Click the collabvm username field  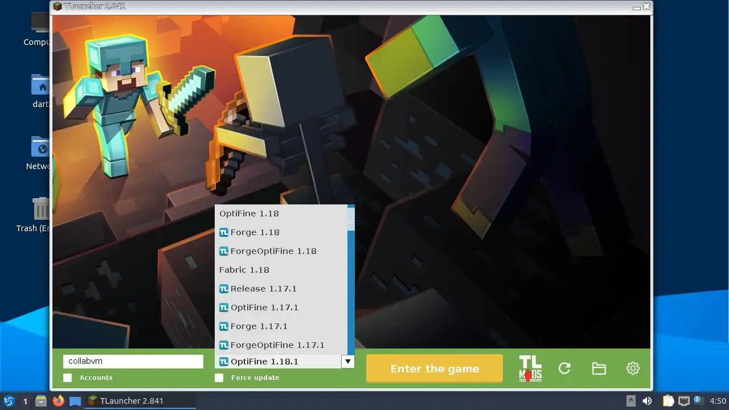pyautogui.click(x=133, y=361)
